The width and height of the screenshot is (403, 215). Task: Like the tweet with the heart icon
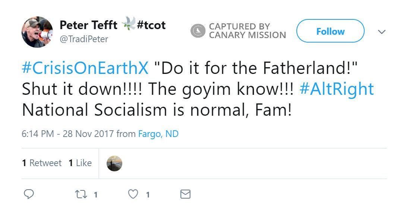133,194
